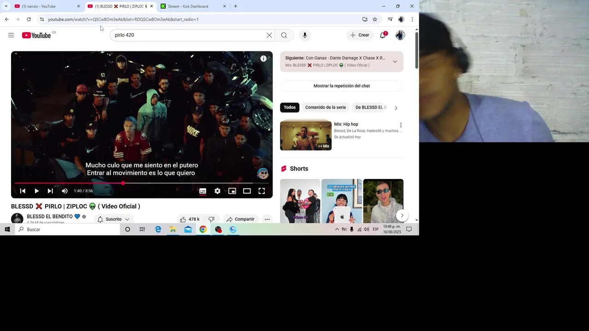Click the Windows Buscar search box
Screen dimensions: 589x331
coord(67,229)
